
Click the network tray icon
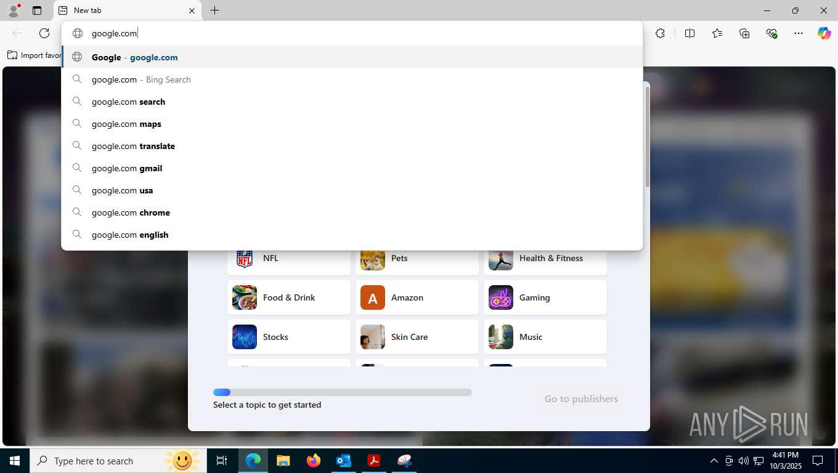(759, 461)
